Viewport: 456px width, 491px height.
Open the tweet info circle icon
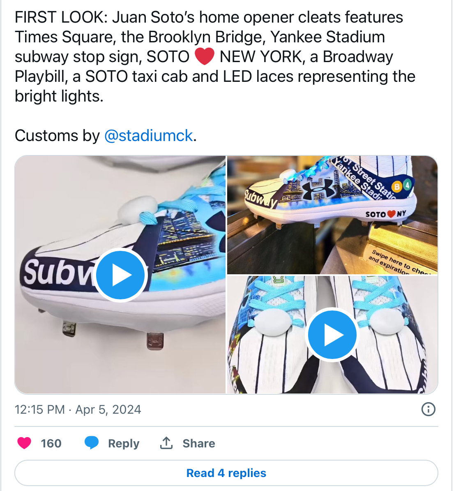pos(428,409)
